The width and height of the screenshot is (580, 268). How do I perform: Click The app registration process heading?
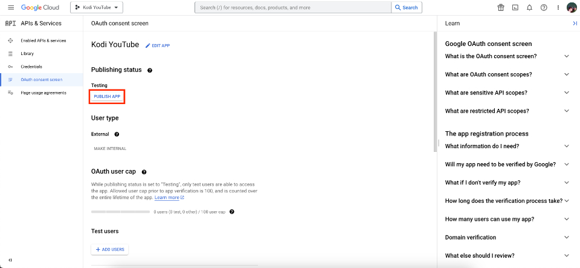click(486, 134)
